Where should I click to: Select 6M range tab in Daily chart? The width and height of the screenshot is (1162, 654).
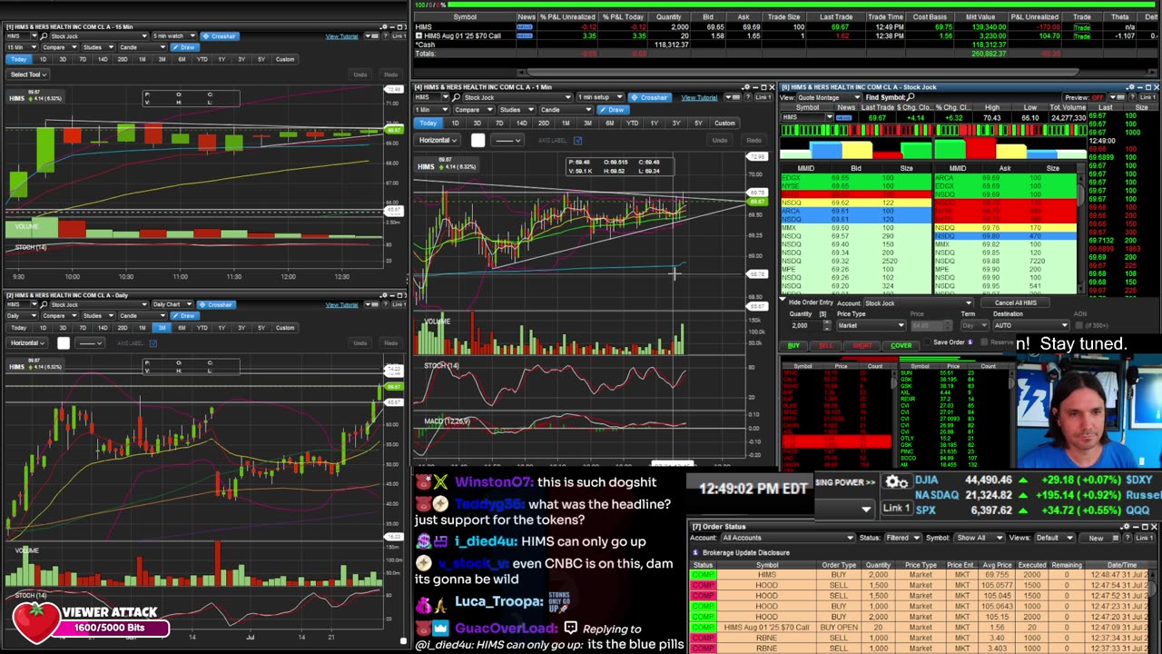pos(182,328)
